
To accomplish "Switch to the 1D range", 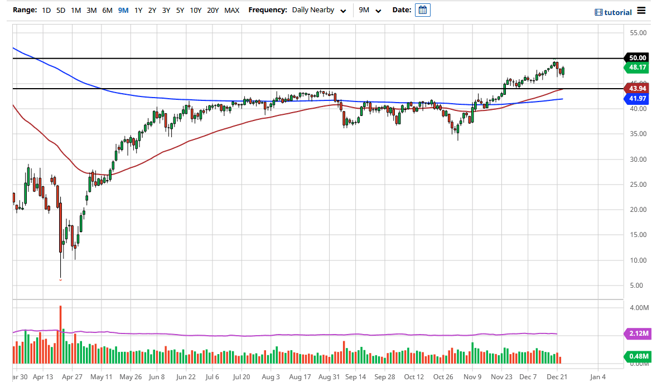I will pos(46,9).
